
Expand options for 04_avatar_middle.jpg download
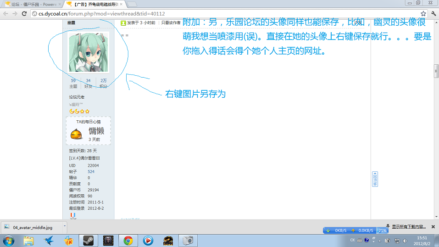[x=65, y=227]
